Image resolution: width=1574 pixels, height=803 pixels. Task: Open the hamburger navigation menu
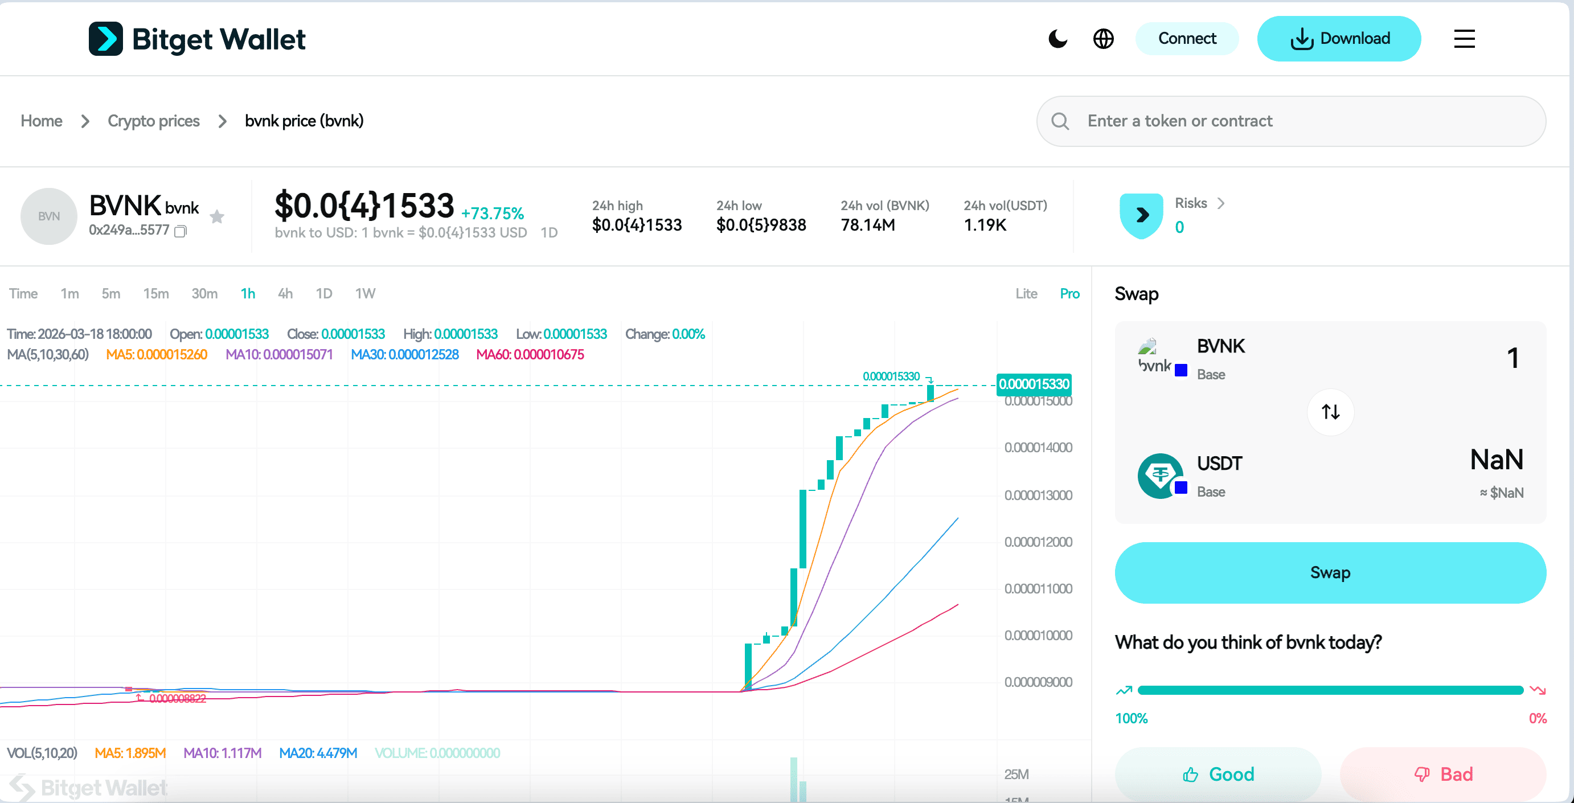[x=1464, y=39]
